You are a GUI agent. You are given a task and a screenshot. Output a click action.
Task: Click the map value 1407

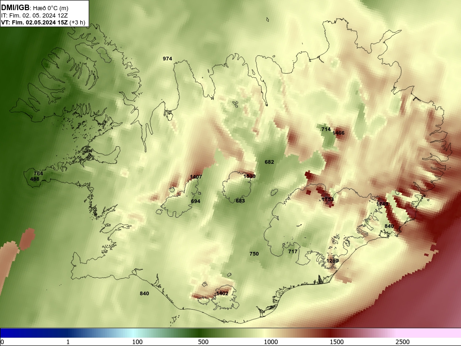(x=196, y=177)
